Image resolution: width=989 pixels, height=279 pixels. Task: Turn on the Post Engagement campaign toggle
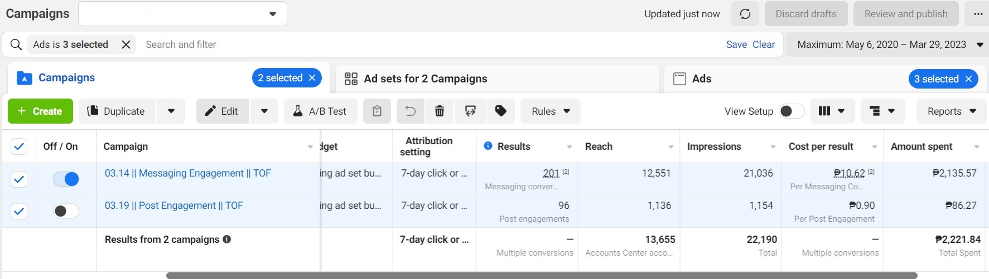[66, 211]
